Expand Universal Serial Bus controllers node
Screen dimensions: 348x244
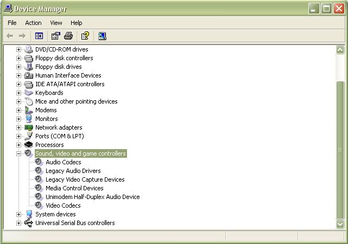18,223
